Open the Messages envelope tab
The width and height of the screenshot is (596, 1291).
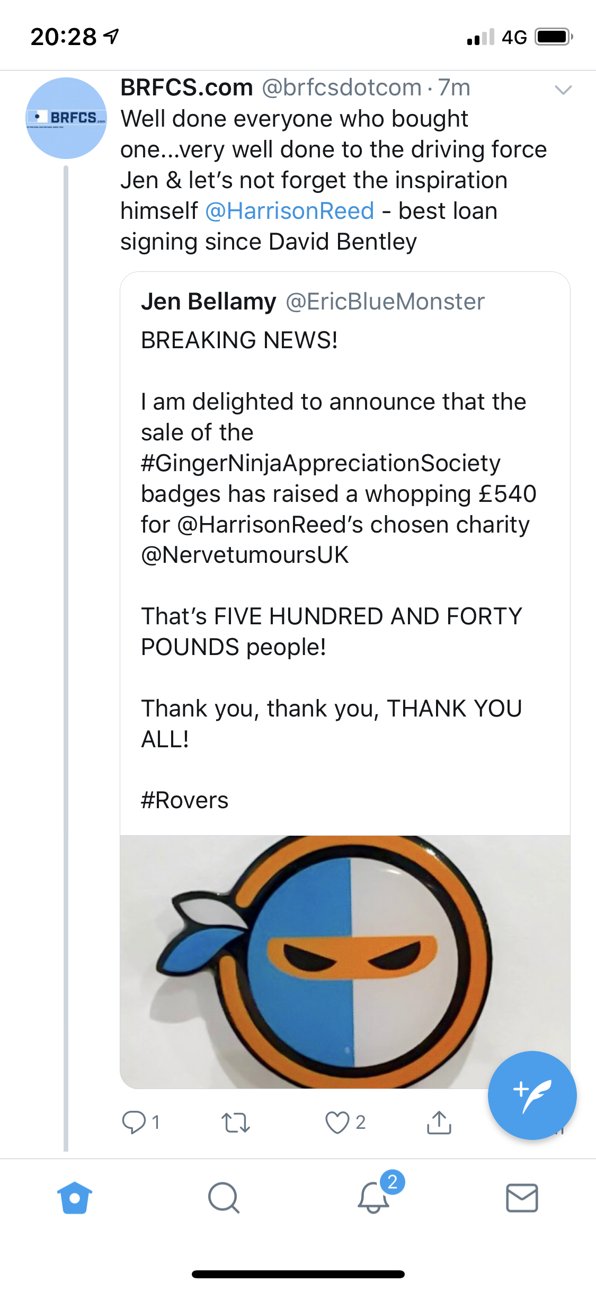pos(522,1198)
